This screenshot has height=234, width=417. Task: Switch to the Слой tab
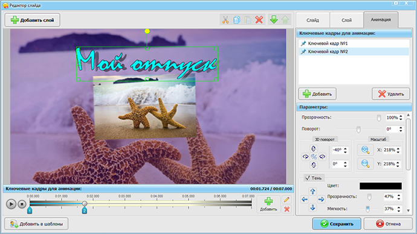tap(346, 20)
